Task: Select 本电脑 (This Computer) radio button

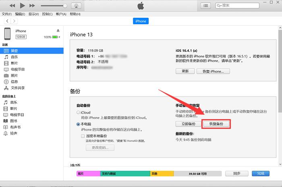Action: [78, 124]
